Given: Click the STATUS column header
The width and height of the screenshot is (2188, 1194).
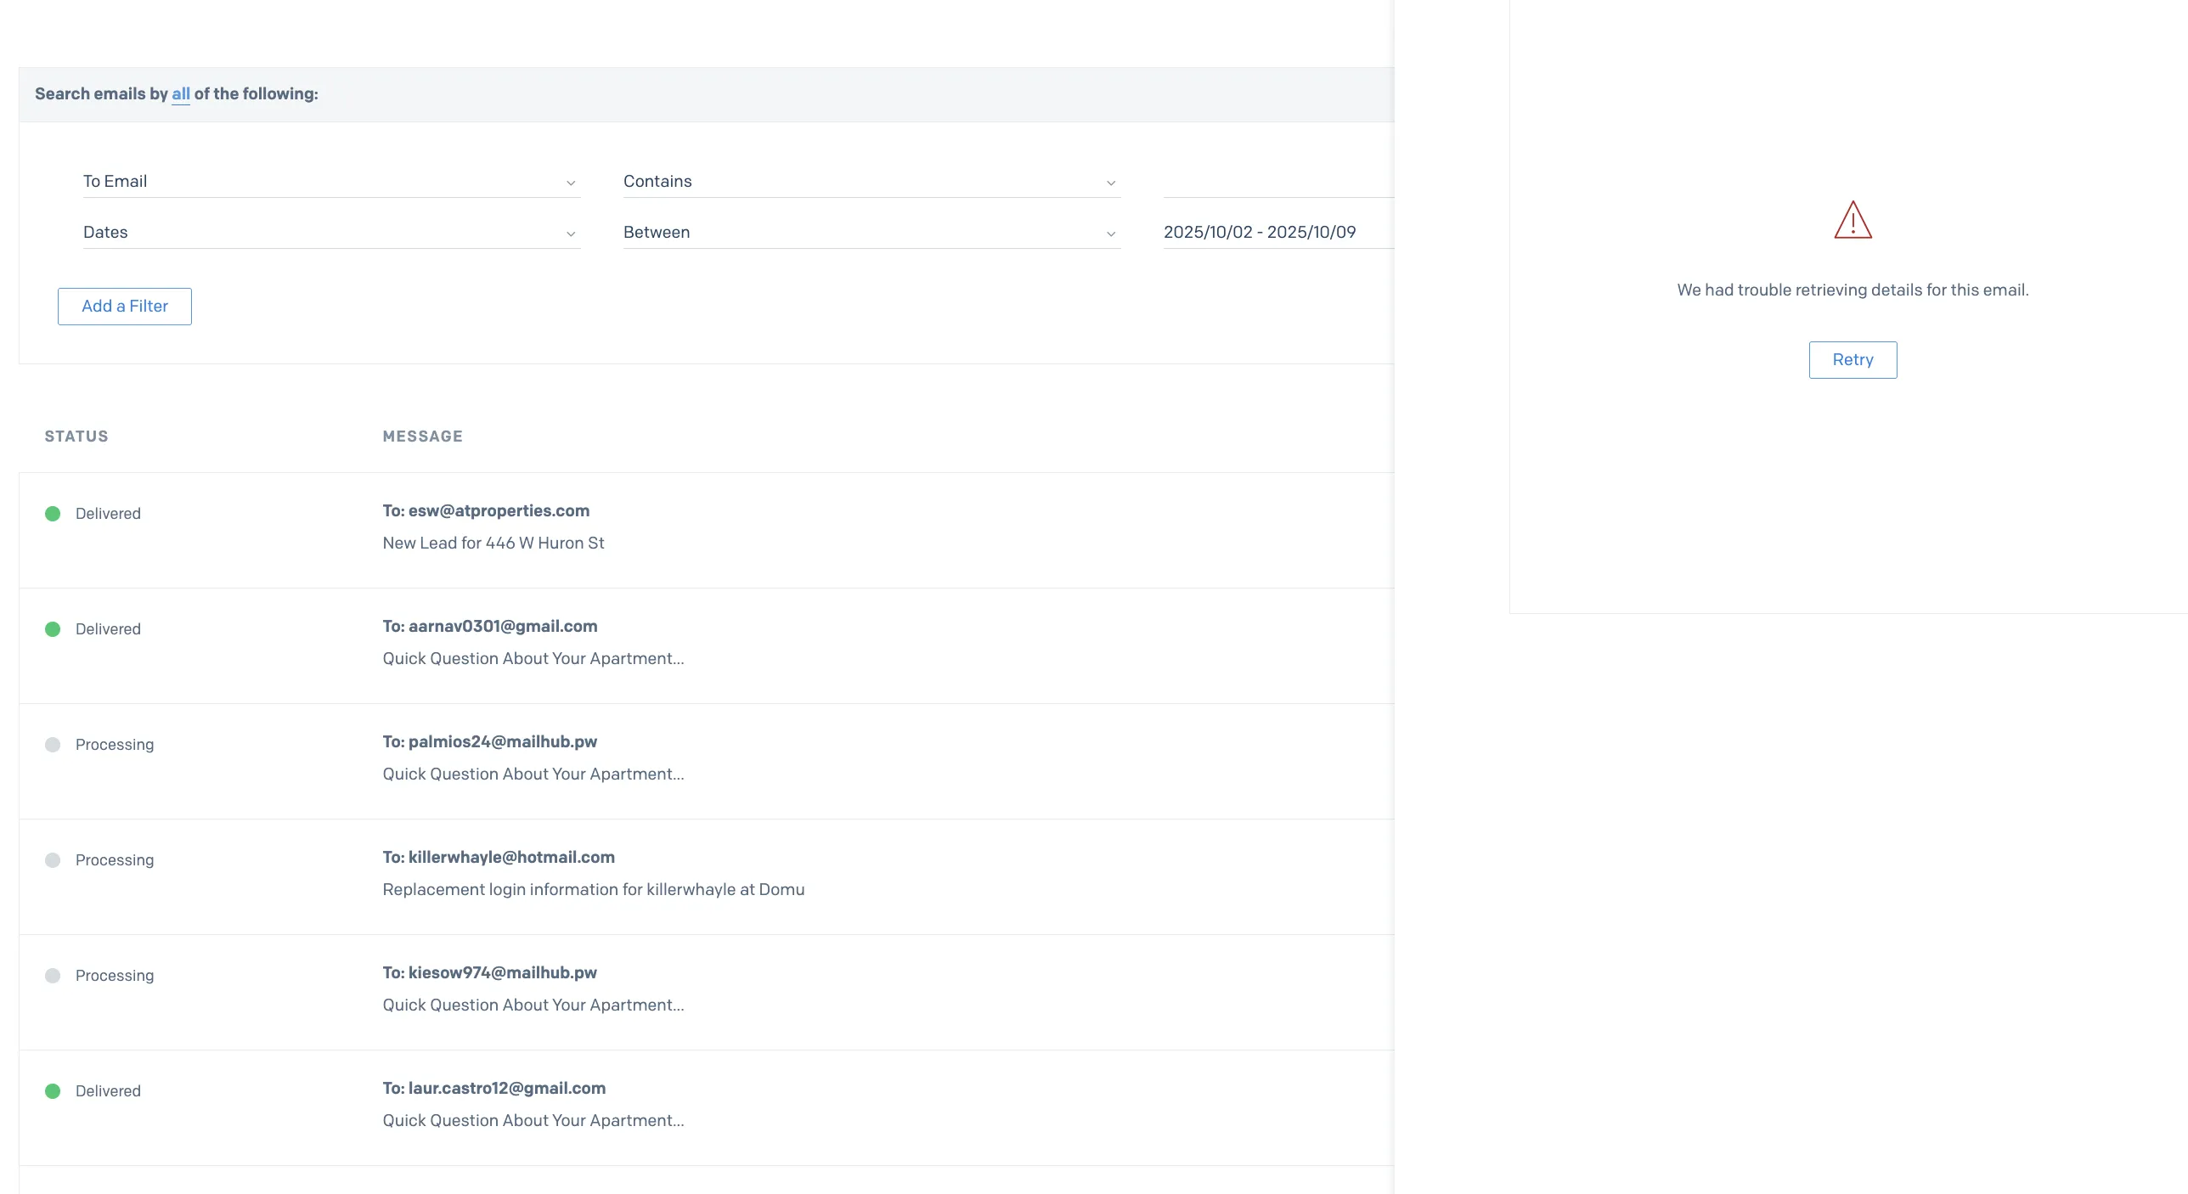Looking at the screenshot, I should coord(76,436).
